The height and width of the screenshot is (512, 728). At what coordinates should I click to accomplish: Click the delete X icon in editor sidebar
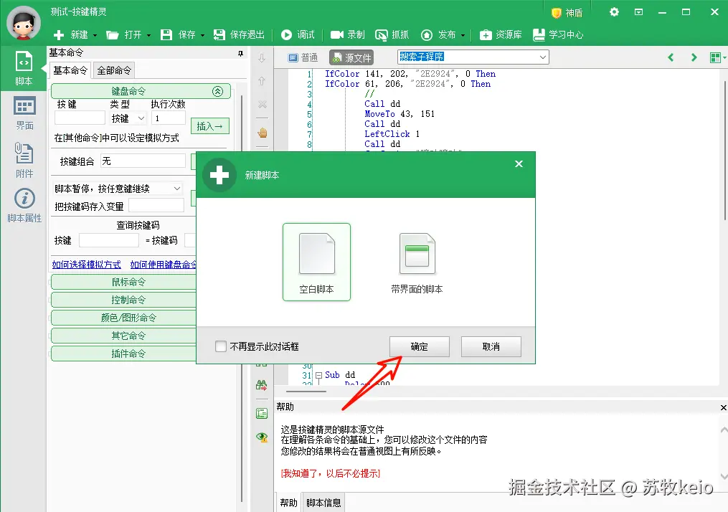(262, 104)
